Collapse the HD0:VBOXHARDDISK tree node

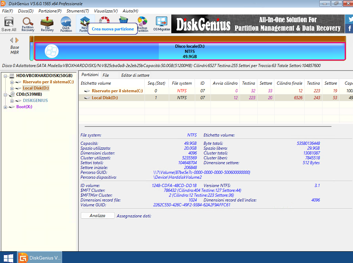coord(5,76)
